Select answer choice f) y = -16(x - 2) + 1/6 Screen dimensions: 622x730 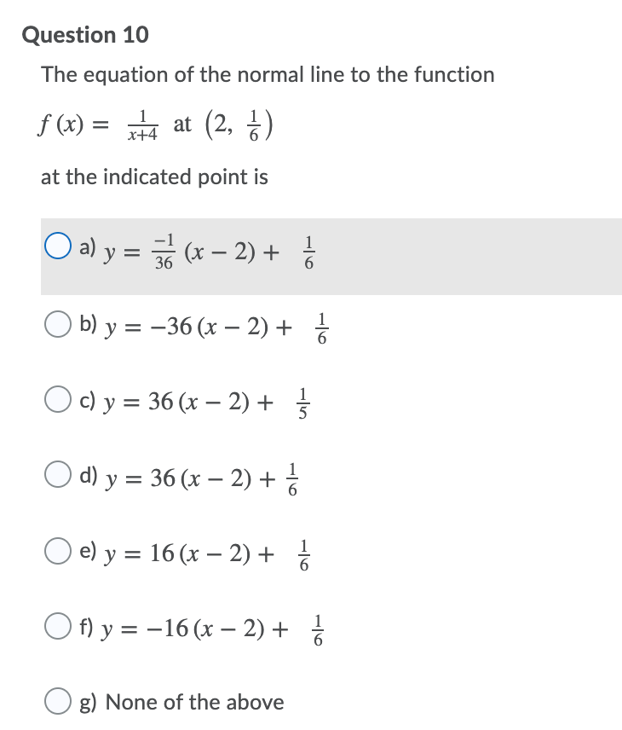pos(58,628)
